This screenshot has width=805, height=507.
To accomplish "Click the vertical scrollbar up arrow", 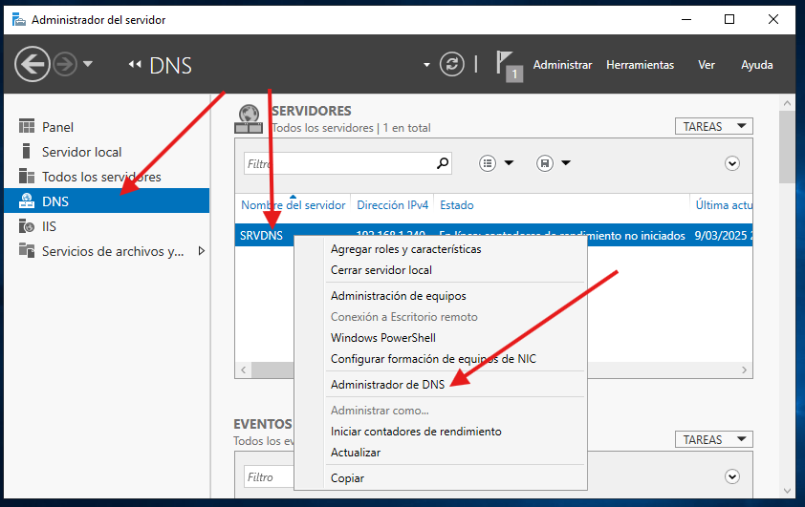I will [788, 103].
